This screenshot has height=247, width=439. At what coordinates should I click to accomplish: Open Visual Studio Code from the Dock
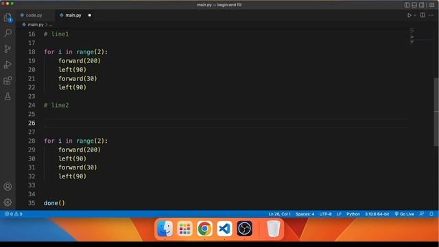(x=224, y=228)
